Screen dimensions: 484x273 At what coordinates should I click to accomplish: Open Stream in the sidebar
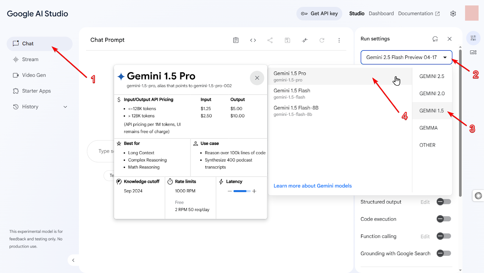point(40,59)
